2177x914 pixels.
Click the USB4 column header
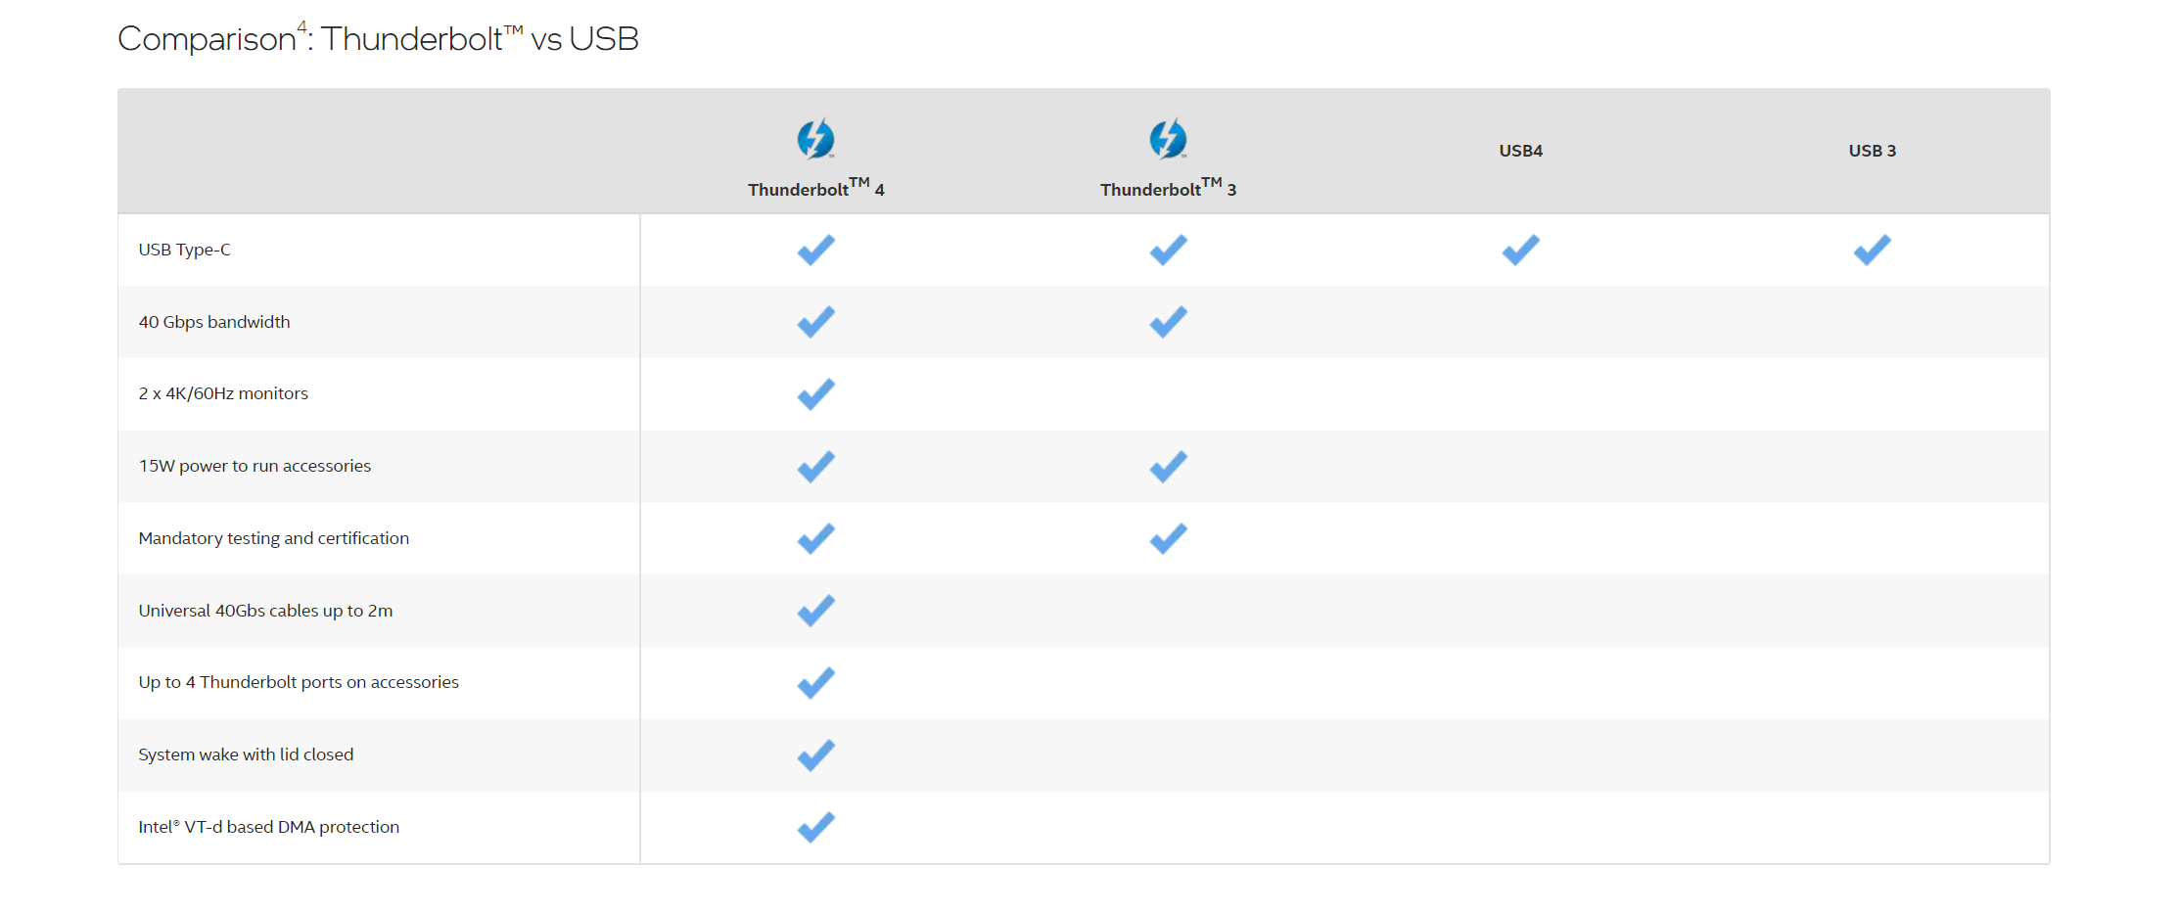point(1520,151)
